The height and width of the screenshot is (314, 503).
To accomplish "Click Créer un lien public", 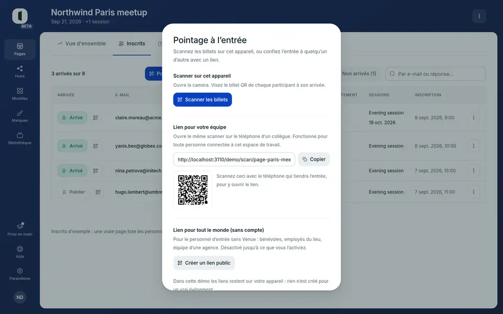I will coord(204,263).
